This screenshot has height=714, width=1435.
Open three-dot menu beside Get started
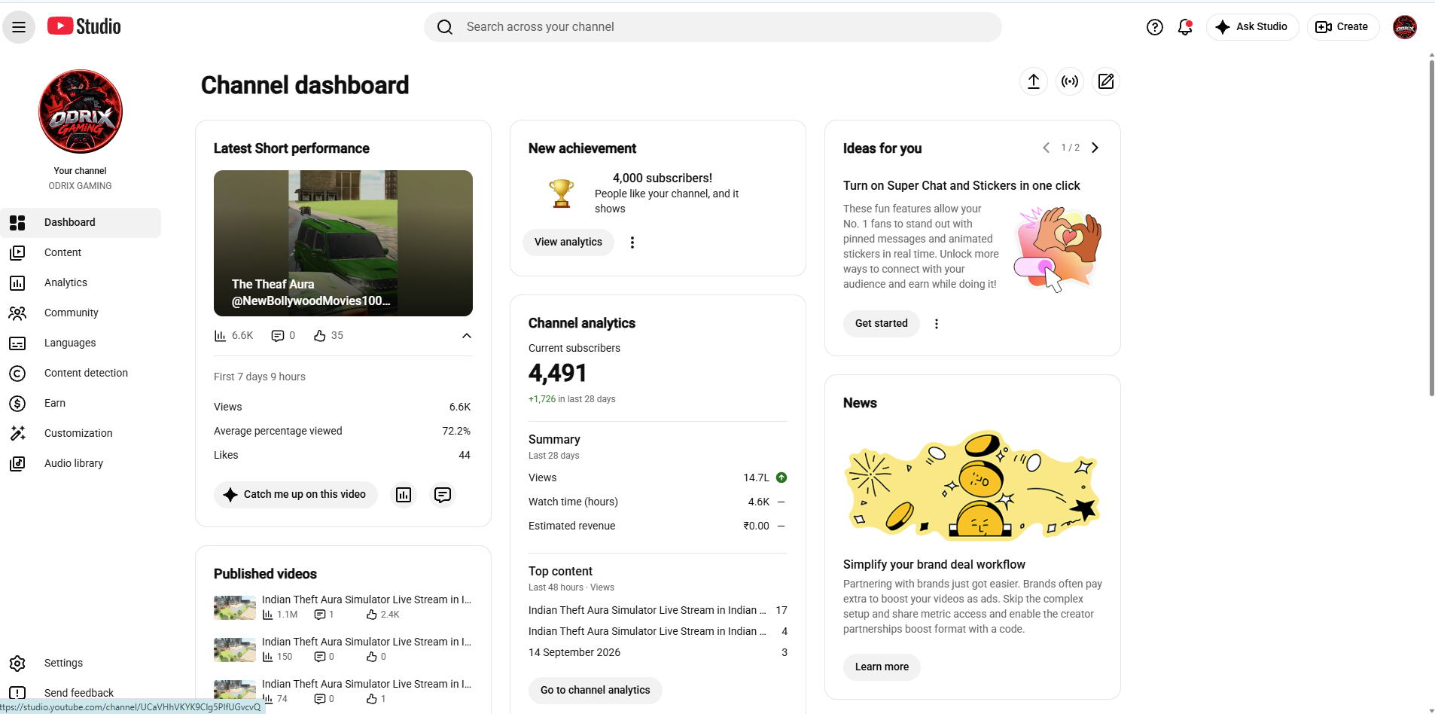937,324
